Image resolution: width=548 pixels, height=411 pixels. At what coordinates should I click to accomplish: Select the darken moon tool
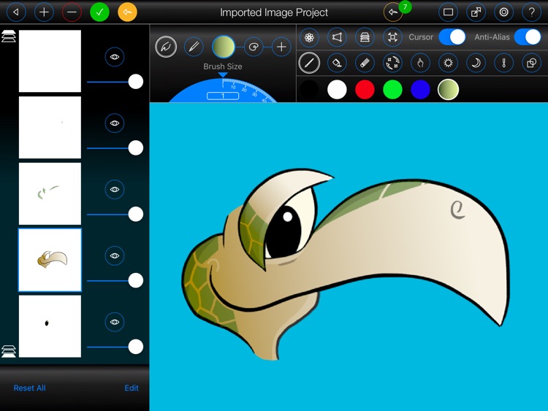pos(476,63)
